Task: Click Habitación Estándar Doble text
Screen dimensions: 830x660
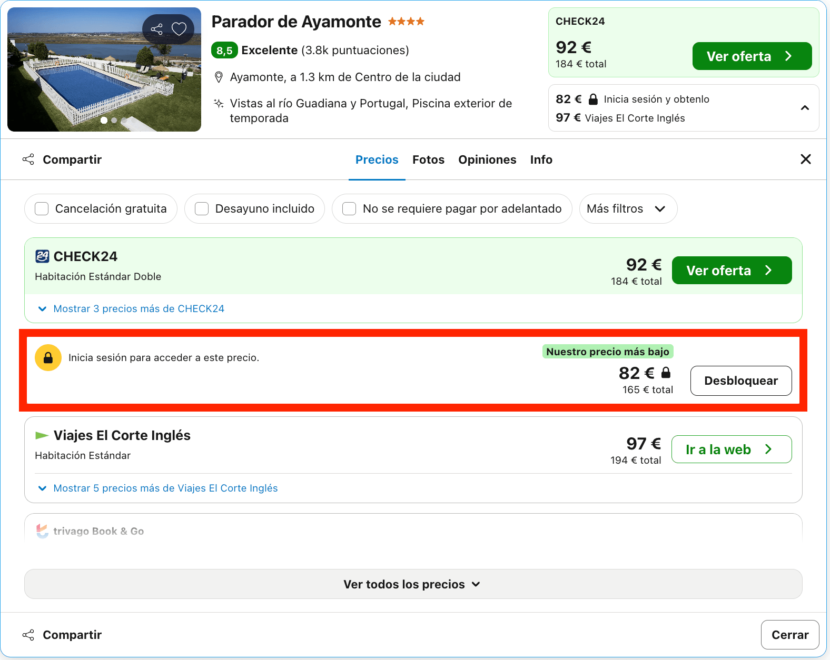Action: point(98,276)
